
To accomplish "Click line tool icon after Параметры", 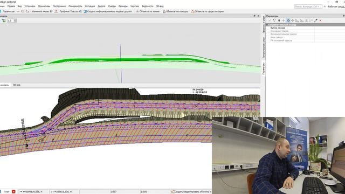I will click(x=18, y=11).
